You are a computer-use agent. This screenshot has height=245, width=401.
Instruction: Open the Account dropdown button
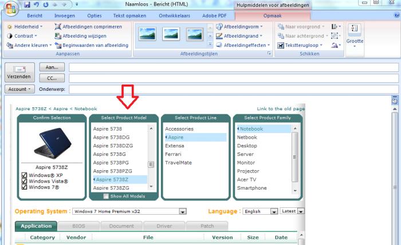[x=19, y=89]
